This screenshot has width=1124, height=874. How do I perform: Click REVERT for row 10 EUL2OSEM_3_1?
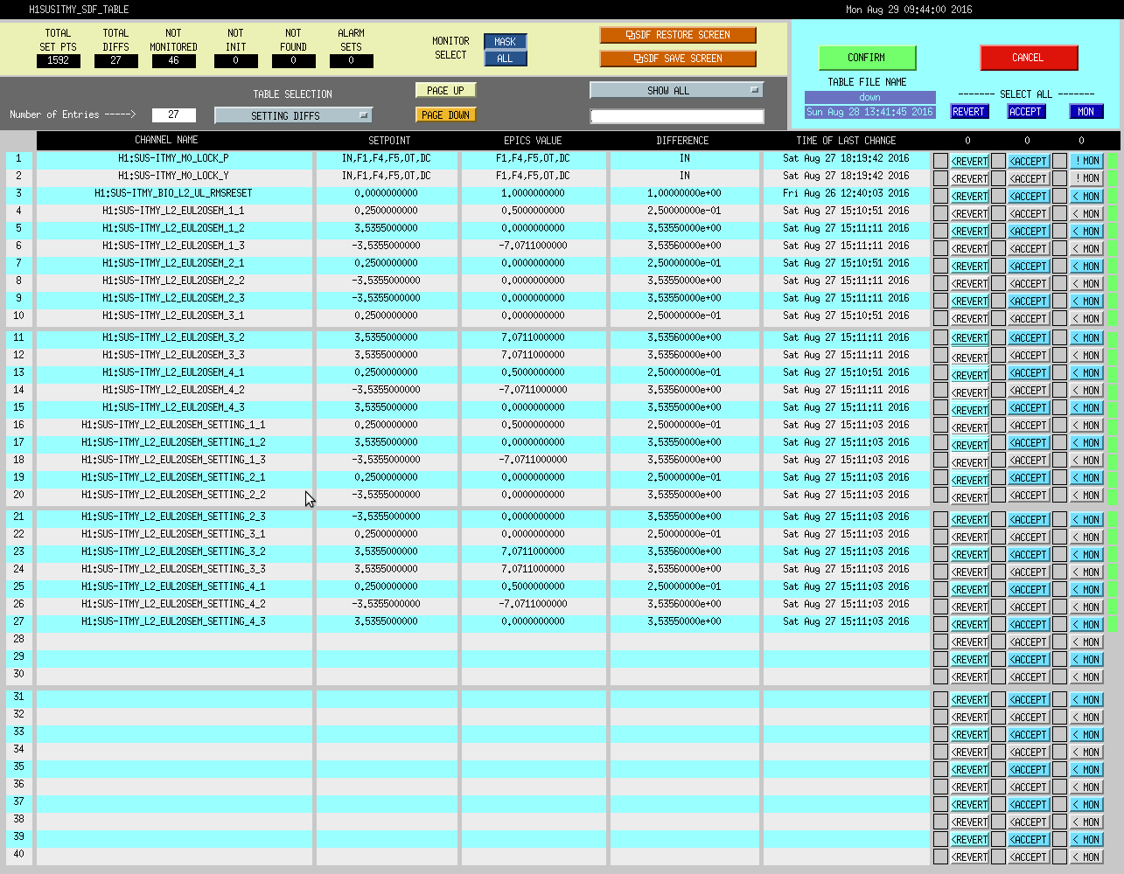(x=969, y=318)
